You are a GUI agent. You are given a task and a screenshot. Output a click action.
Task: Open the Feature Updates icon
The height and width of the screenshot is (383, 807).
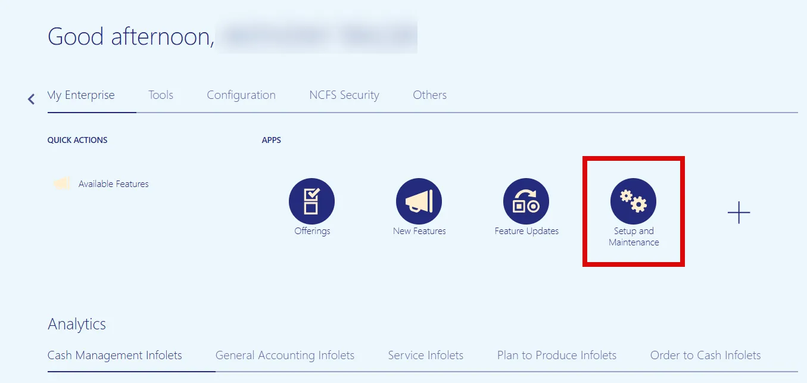526,201
